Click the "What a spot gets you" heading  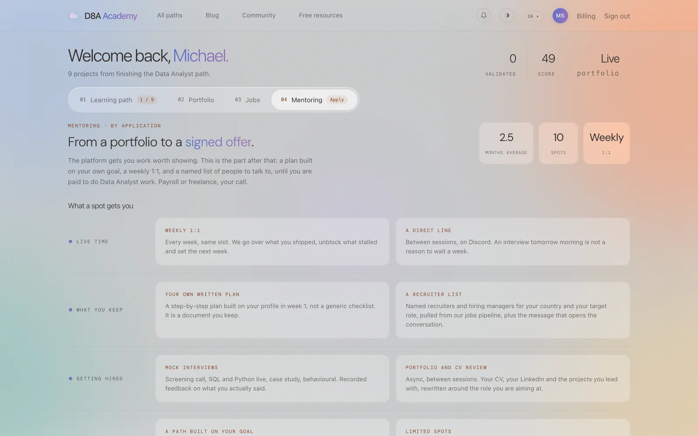click(x=101, y=206)
